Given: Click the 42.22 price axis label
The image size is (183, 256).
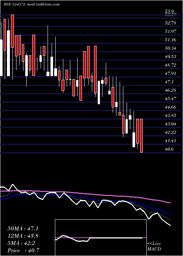Looking at the screenshot, I should point(171,132).
